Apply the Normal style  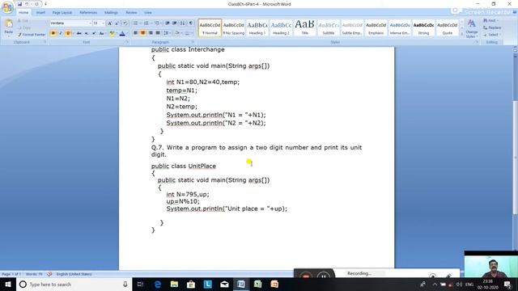[x=210, y=27]
